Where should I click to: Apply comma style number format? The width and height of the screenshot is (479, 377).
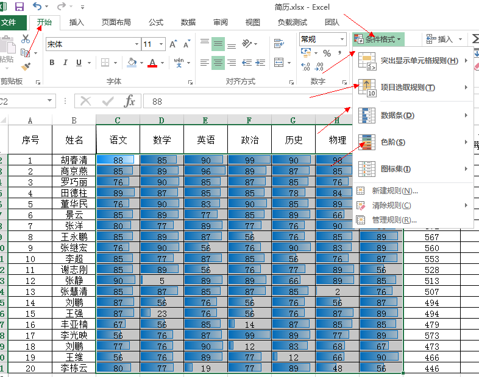click(339, 53)
